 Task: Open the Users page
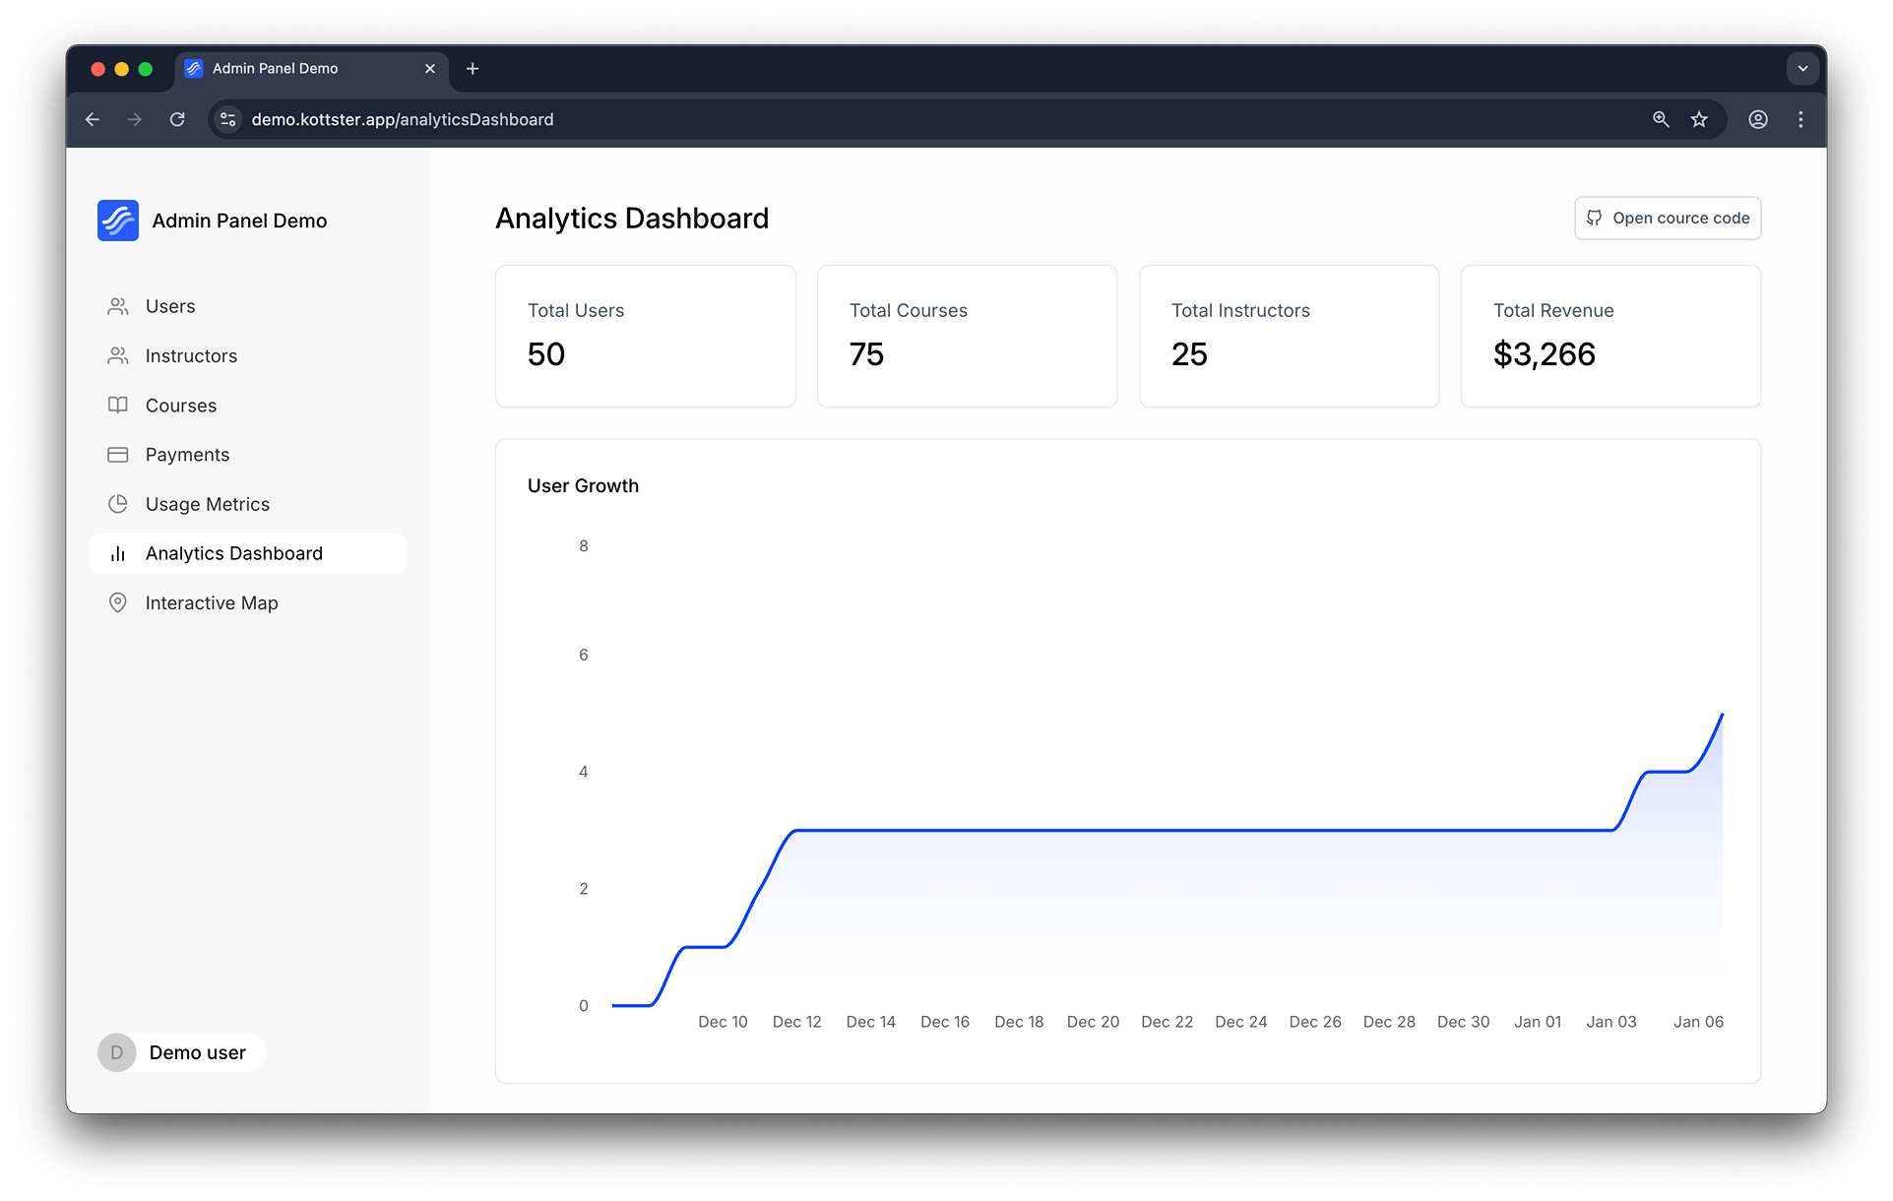pyautogui.click(x=248, y=306)
